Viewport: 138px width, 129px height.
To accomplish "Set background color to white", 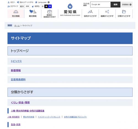I will 43,6.
